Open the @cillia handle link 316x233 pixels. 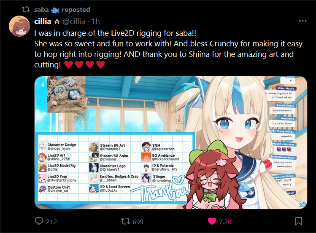click(x=74, y=21)
